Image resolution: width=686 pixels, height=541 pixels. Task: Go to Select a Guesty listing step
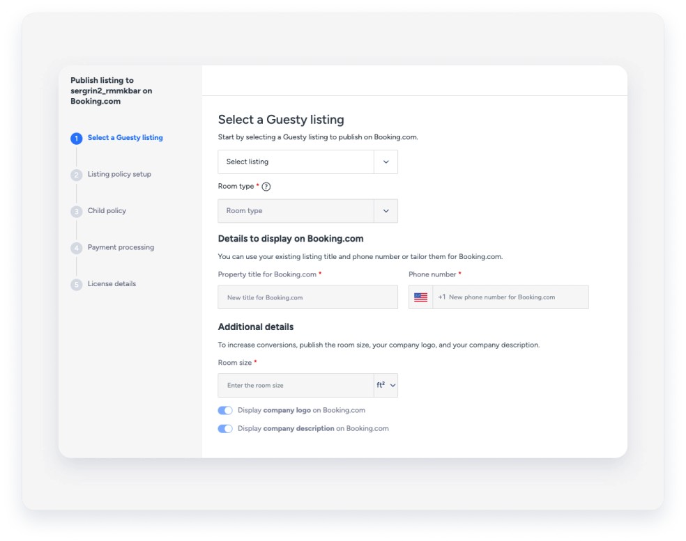click(x=125, y=138)
